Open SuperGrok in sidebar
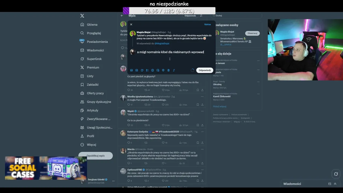343x193 pixels. (x=91, y=59)
